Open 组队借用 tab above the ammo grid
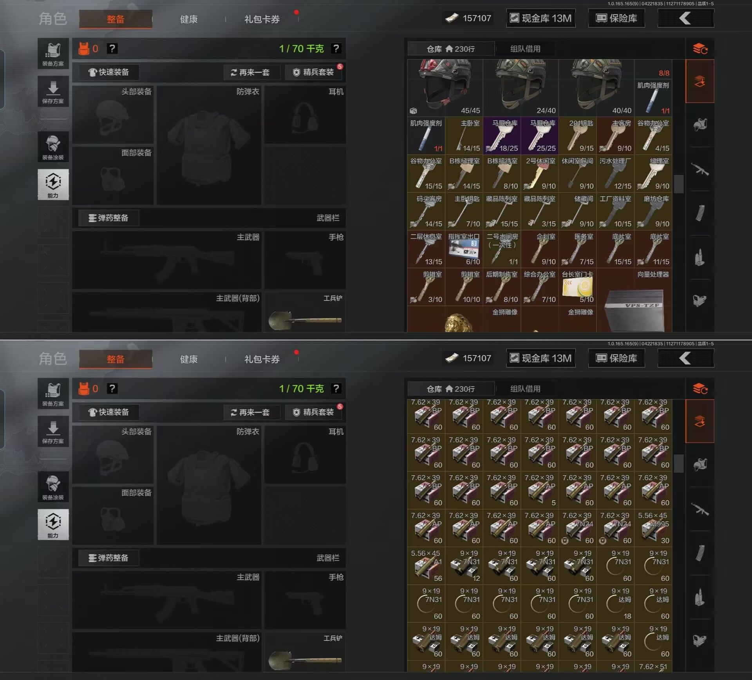This screenshot has height=680, width=752. (x=525, y=389)
